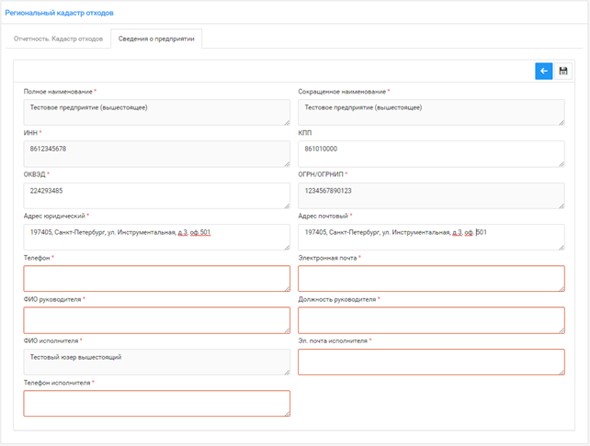Screen dimensions: 590x446
Task: Click the Адрес почтовый field
Action: (431, 237)
